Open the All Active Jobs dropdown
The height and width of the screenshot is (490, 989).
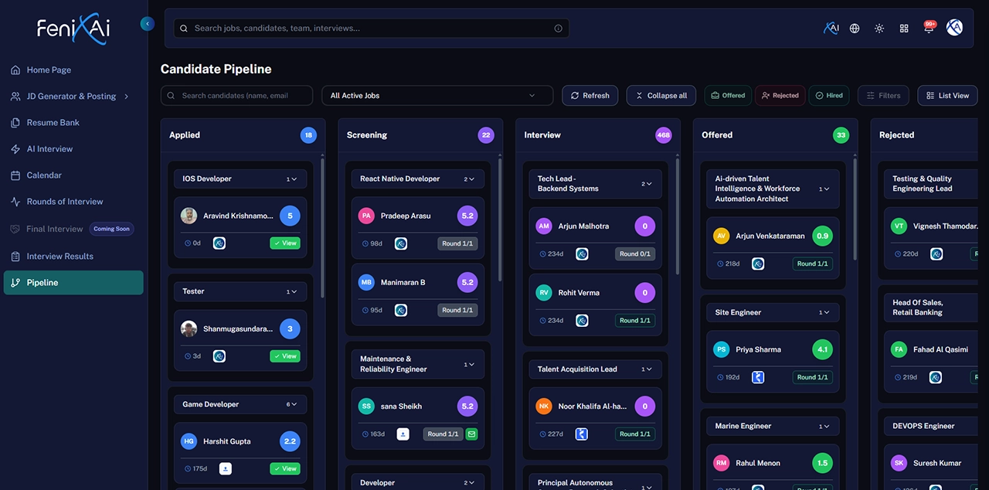click(x=437, y=96)
